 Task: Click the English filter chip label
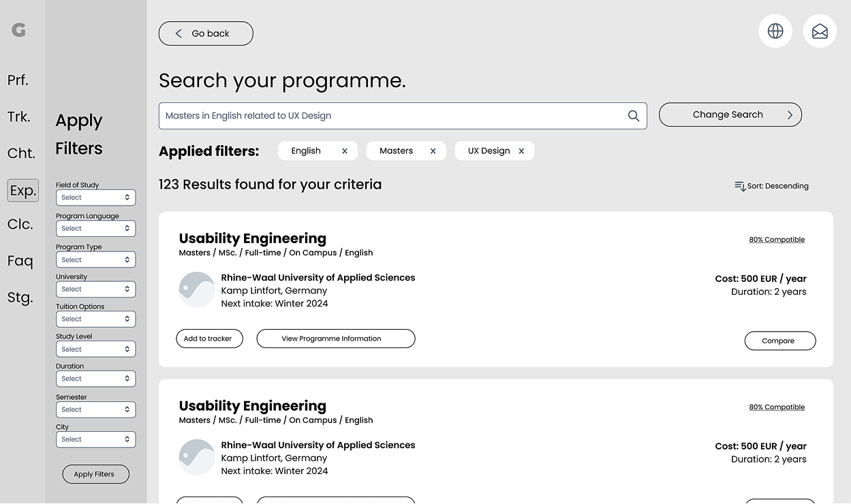point(306,151)
